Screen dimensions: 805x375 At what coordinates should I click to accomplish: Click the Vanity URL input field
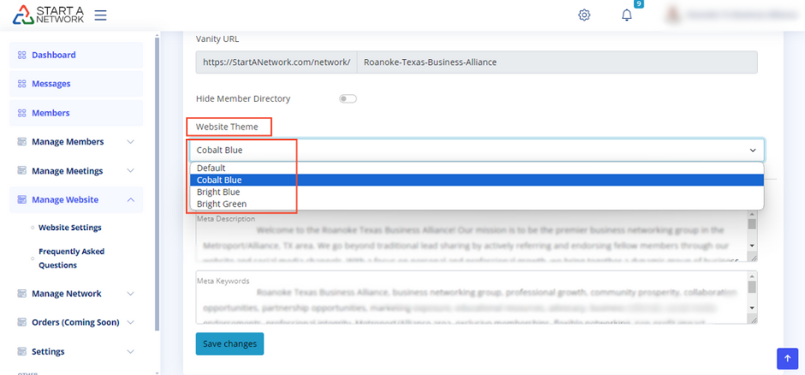click(x=556, y=62)
